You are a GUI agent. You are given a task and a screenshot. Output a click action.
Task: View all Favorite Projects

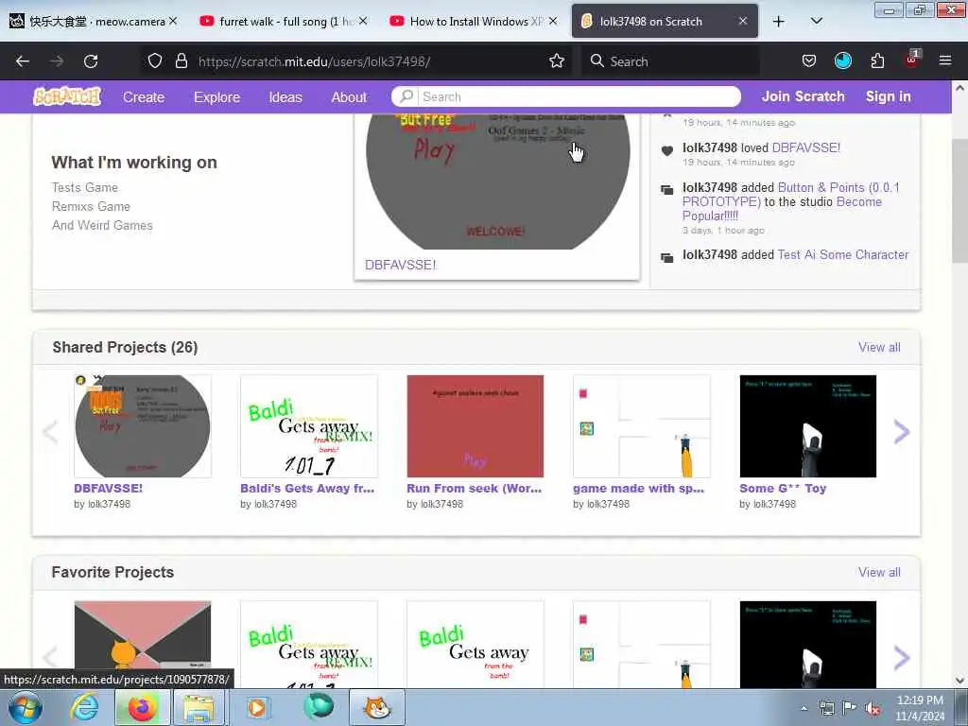click(x=879, y=572)
